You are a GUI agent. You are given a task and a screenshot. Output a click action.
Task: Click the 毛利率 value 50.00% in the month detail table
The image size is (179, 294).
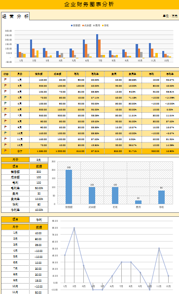[38, 188]
